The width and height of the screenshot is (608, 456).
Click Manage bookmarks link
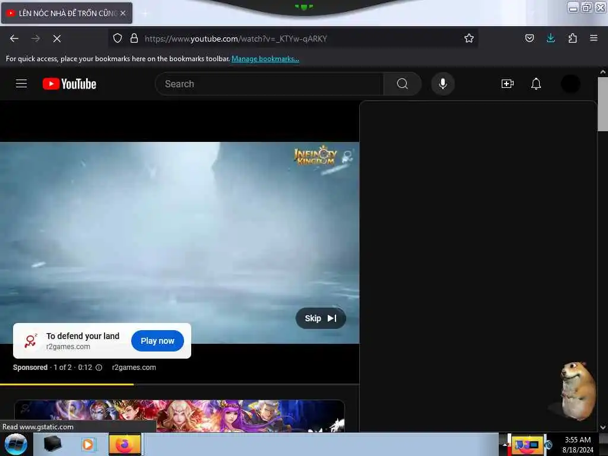(x=265, y=59)
